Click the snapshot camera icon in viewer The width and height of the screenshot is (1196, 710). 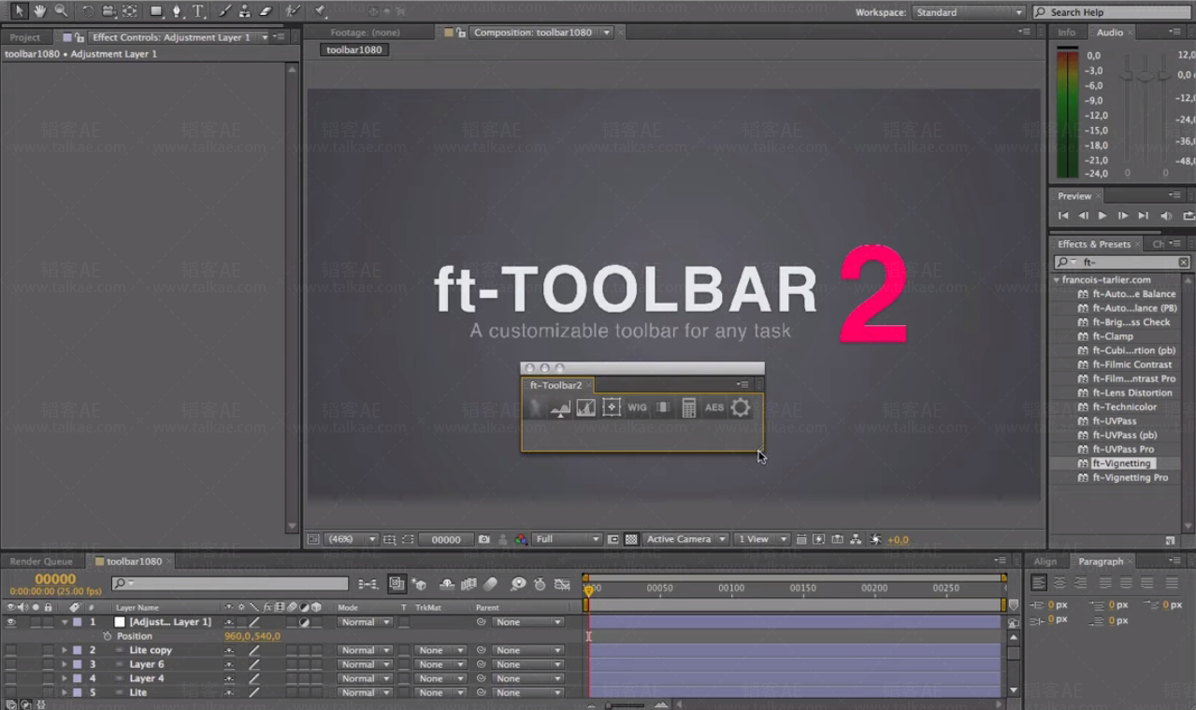[x=483, y=539]
